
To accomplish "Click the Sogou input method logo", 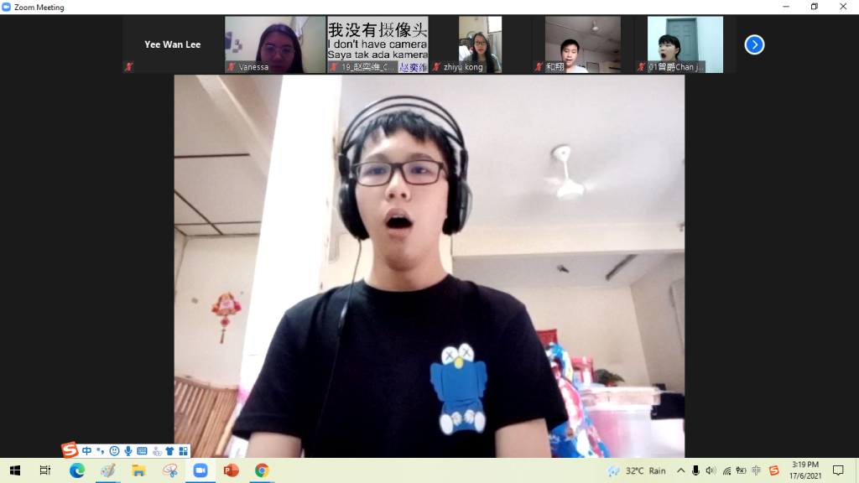I will click(x=70, y=451).
